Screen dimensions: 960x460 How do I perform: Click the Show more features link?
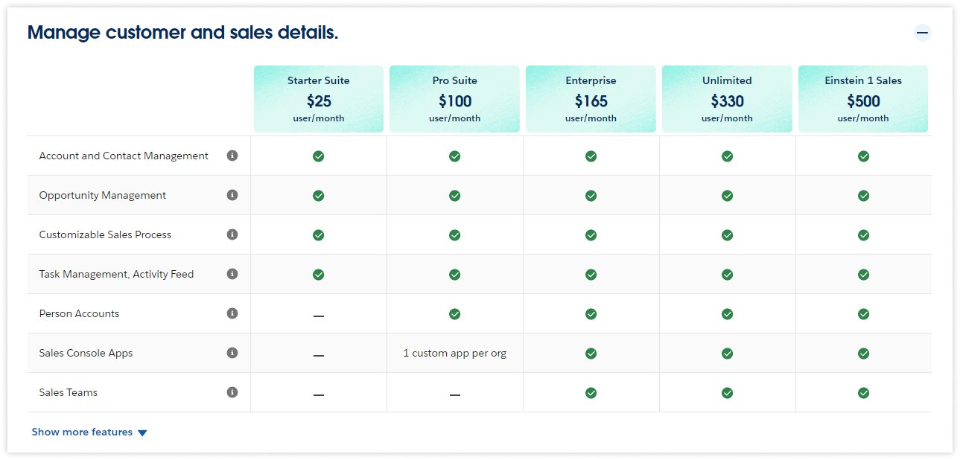tap(82, 432)
